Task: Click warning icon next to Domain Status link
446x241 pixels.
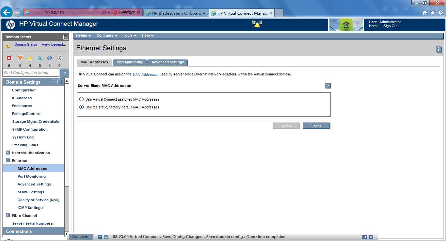Action: coord(8,46)
